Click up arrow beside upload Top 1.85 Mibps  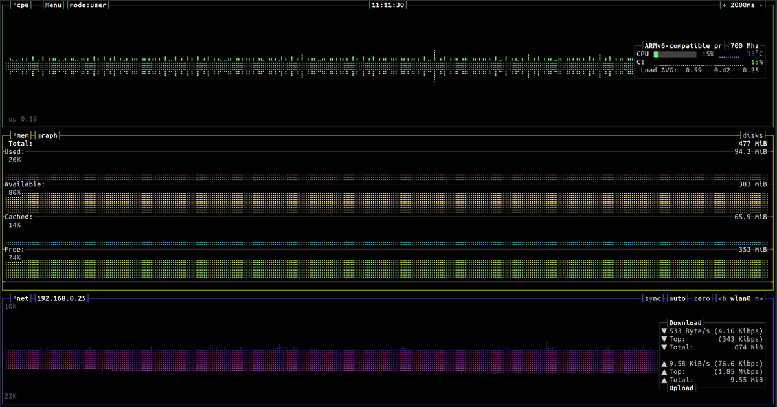point(664,371)
